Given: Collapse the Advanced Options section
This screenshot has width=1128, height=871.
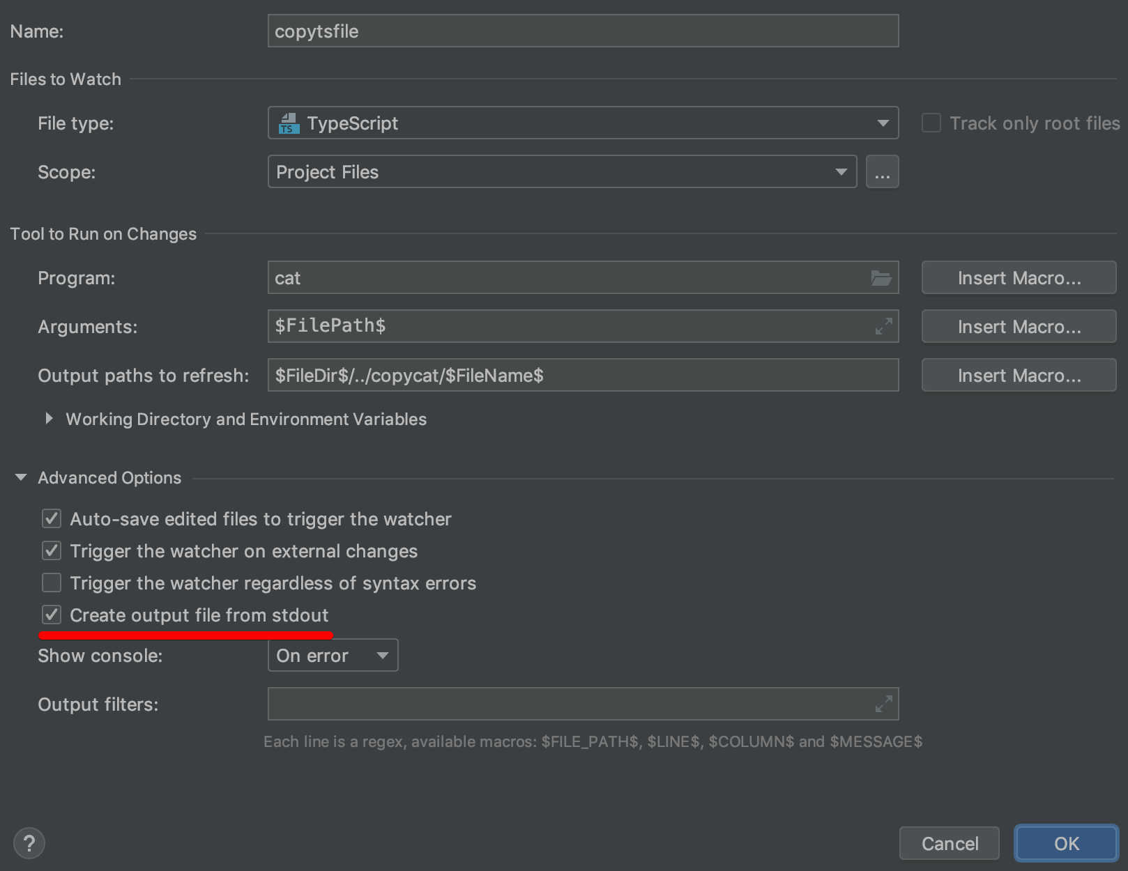Looking at the screenshot, I should 21,478.
